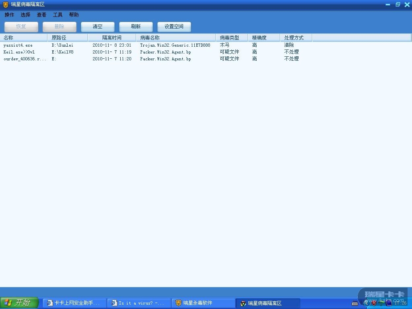Click the 清空 button to empty quarantine
Screen dimensions: 412x309
[x=97, y=27]
